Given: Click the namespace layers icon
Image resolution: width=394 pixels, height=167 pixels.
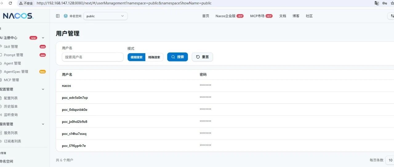Looking at the screenshot, I should tap(66, 16).
